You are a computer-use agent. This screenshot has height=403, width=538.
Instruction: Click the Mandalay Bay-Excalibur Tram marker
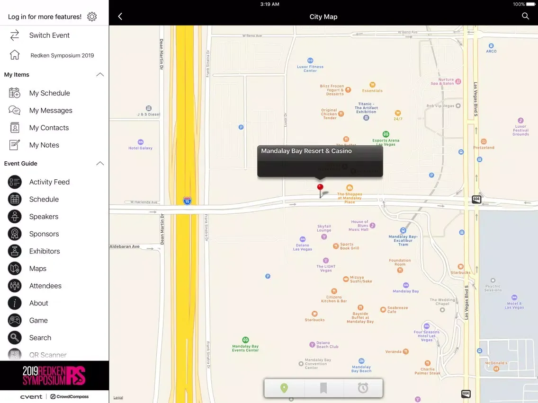pyautogui.click(x=403, y=230)
